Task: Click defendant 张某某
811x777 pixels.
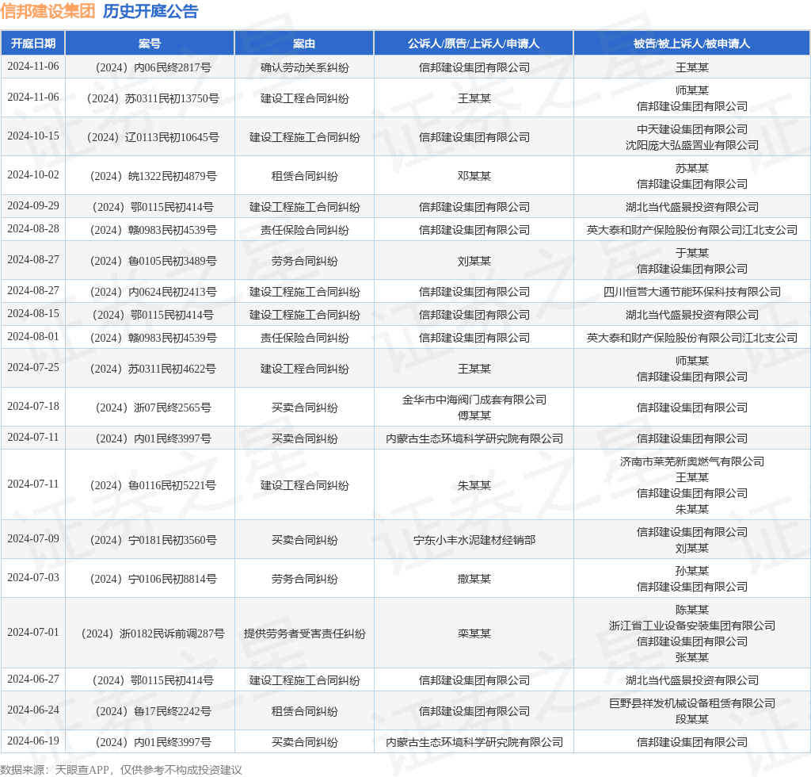Action: click(x=691, y=657)
